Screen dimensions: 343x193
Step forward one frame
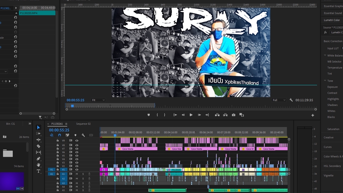pyautogui.click(x=199, y=115)
